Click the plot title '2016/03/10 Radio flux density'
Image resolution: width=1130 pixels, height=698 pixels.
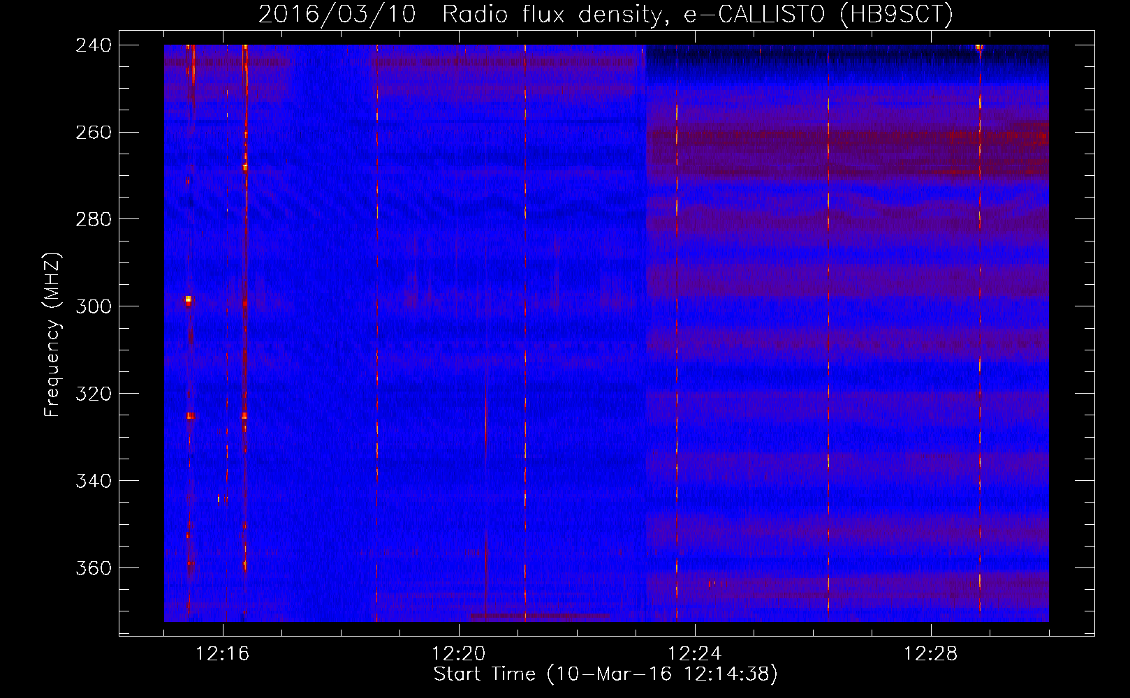coord(606,13)
